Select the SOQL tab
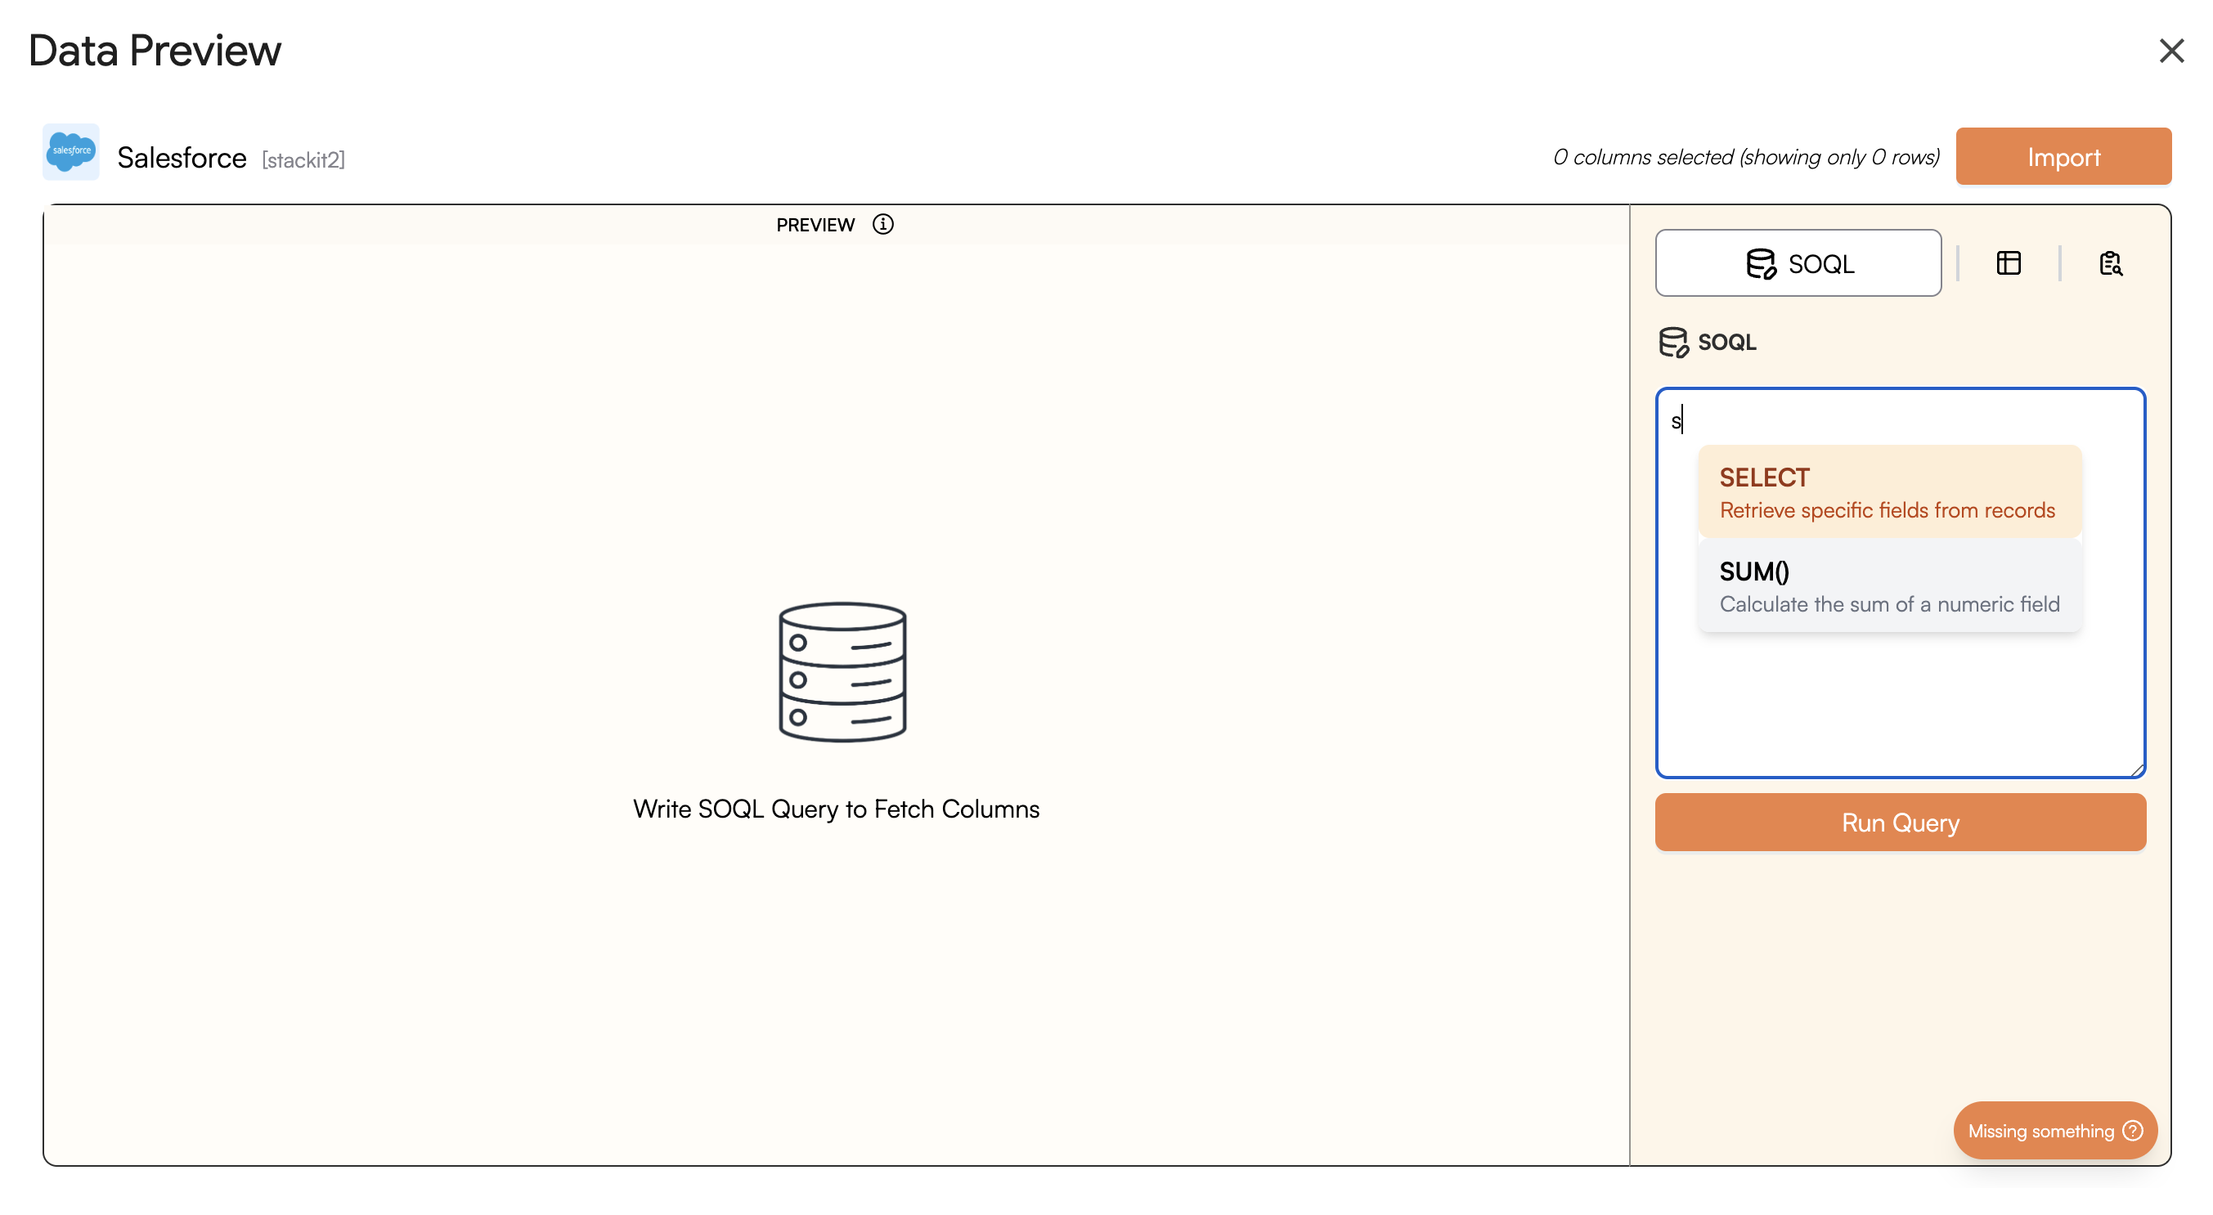This screenshot has width=2213, height=1215. tap(1798, 262)
